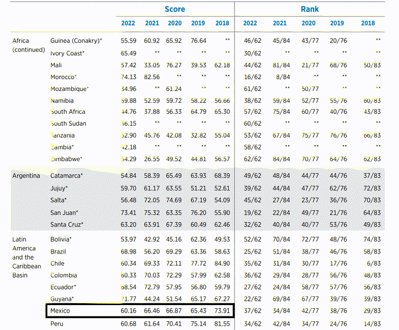This screenshot has height=330, width=399.
Task: Select Morocco's 2021 rank 8/84
Action: pyautogui.click(x=282, y=77)
